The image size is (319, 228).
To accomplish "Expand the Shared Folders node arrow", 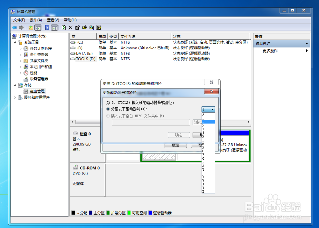I will click(x=20, y=61).
